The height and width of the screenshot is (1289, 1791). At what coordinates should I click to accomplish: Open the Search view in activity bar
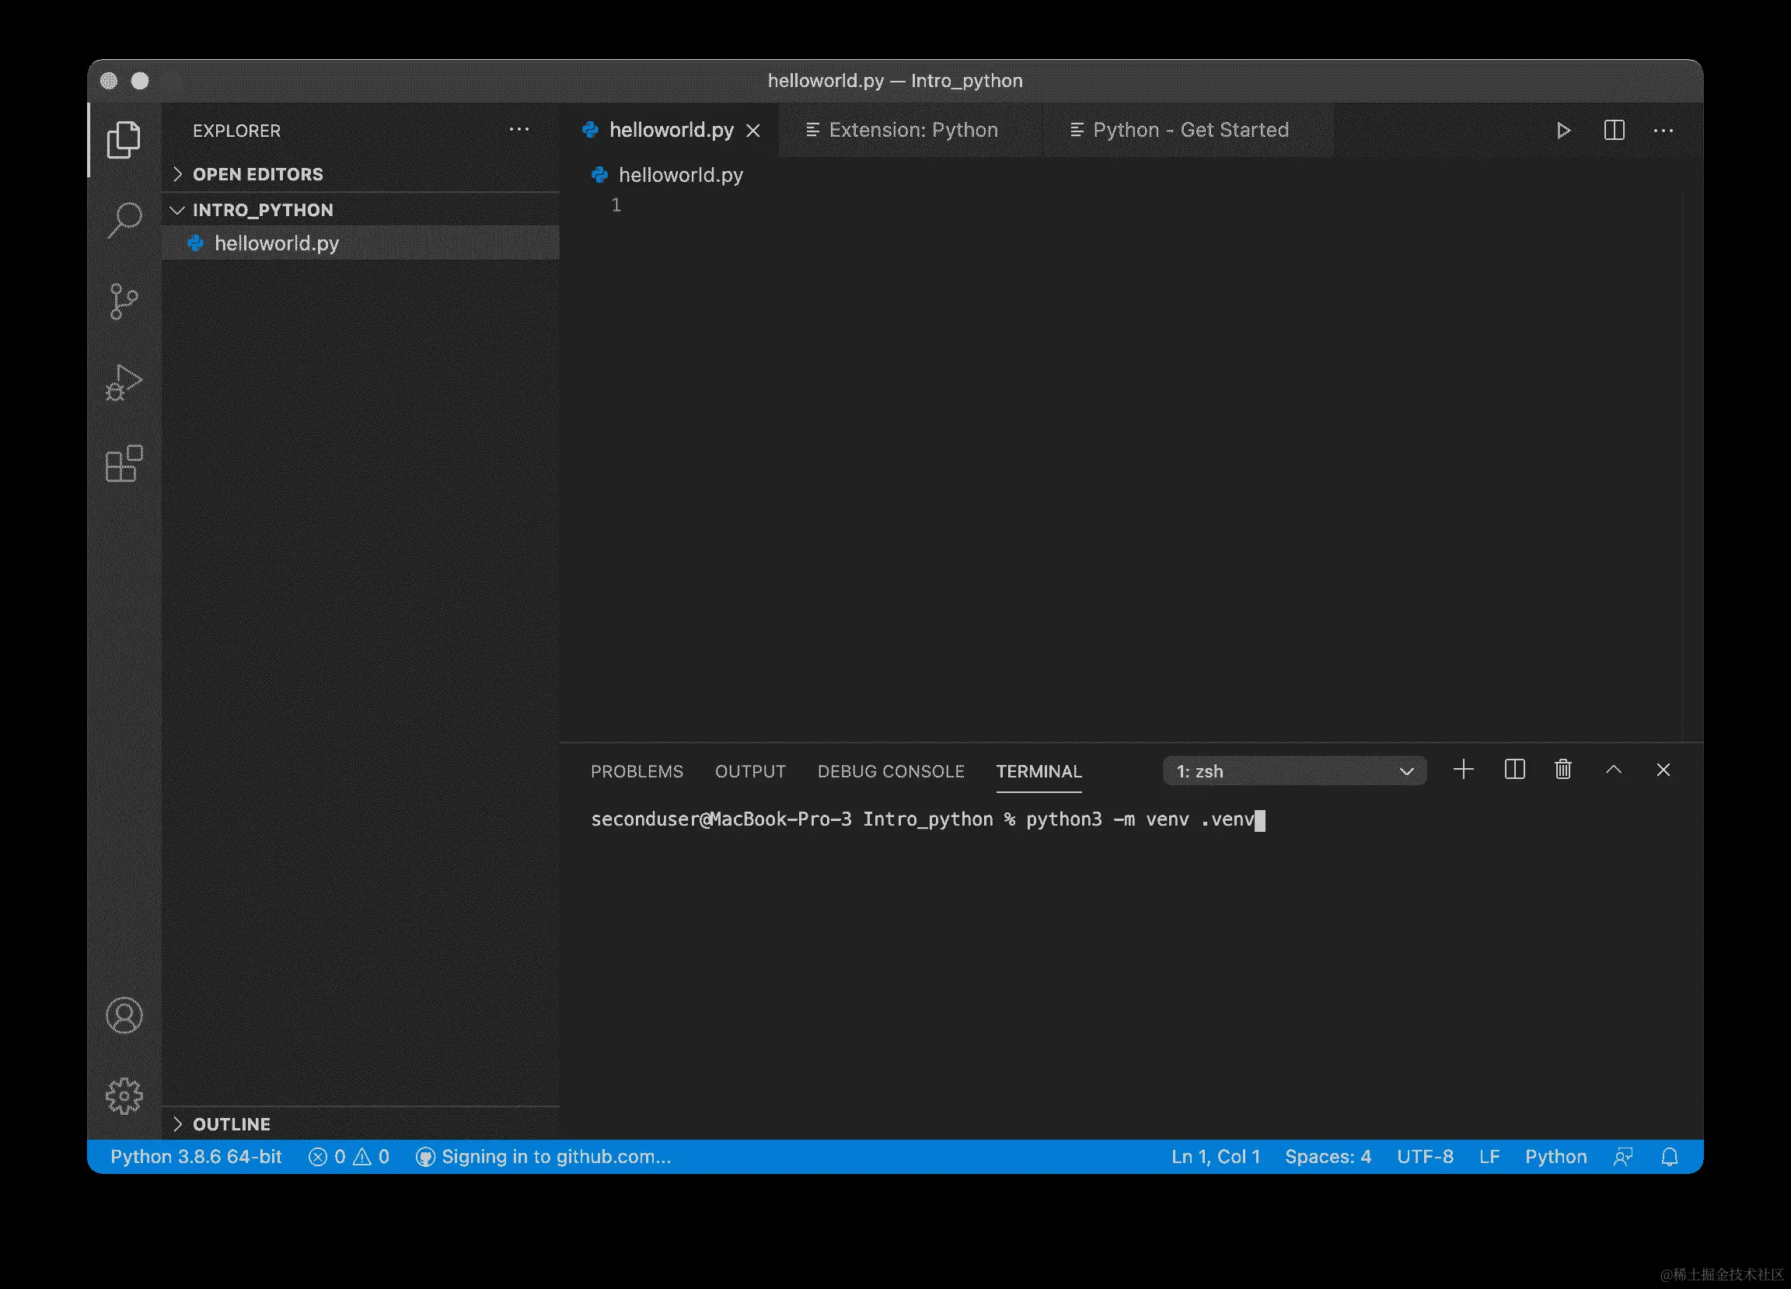coord(124,219)
